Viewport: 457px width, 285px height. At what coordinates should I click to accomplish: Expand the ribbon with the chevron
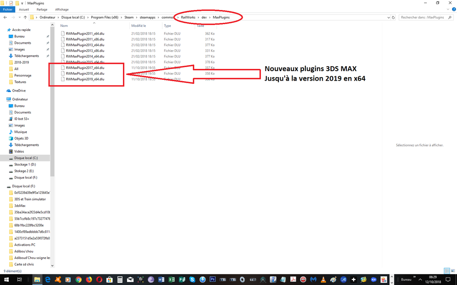[448, 9]
